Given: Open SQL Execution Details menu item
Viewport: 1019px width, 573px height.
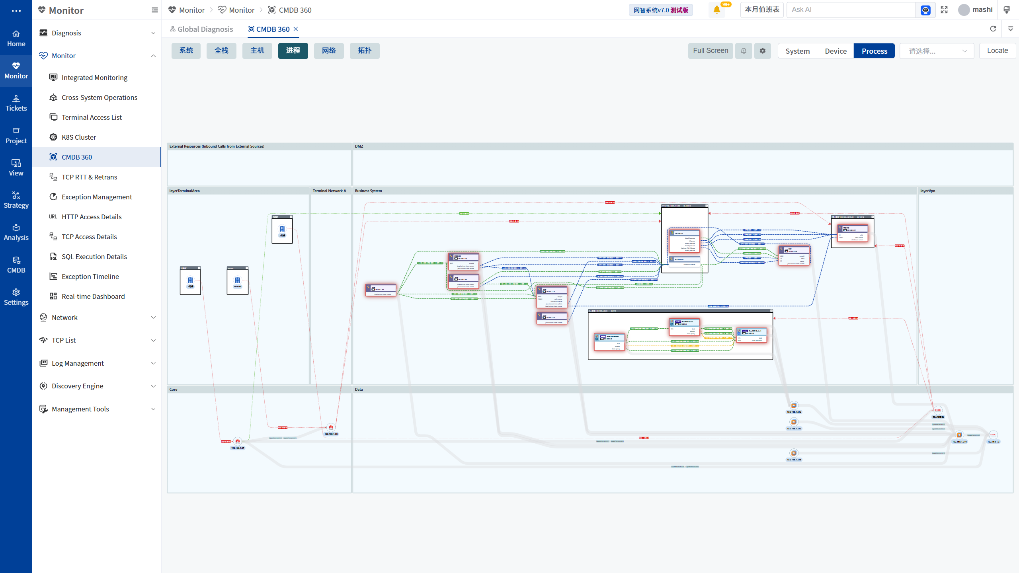Looking at the screenshot, I should click(97, 257).
